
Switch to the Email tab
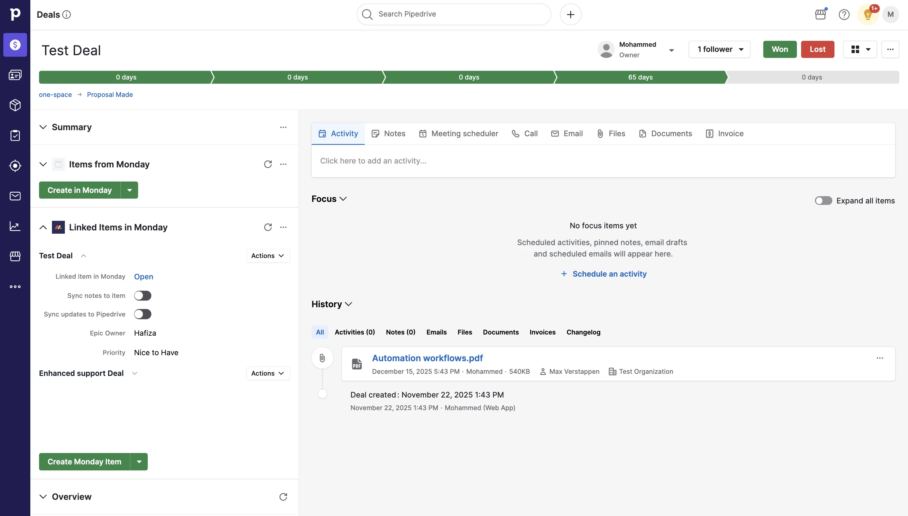(x=567, y=133)
